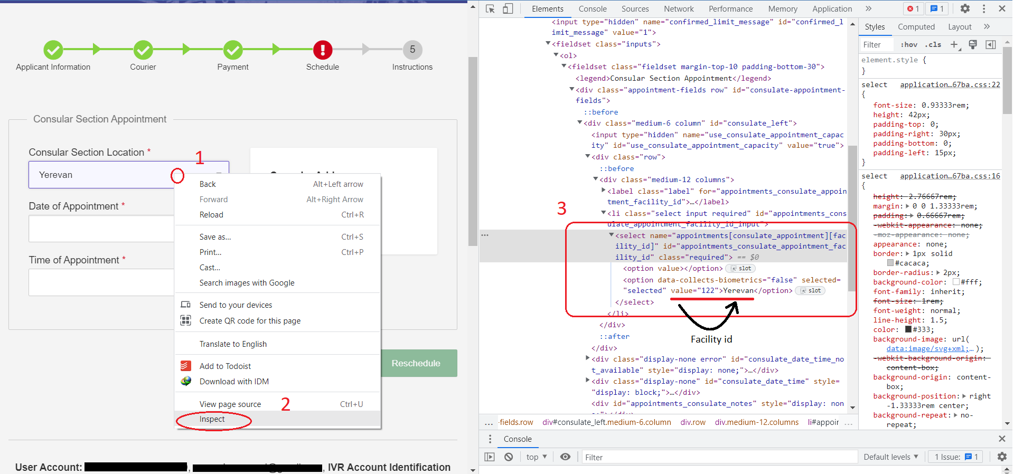Image resolution: width=1014 pixels, height=474 pixels.
Task: Open the Default levels dropdown
Action: [891, 457]
